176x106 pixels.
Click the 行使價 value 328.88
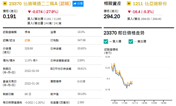coord(29,48)
